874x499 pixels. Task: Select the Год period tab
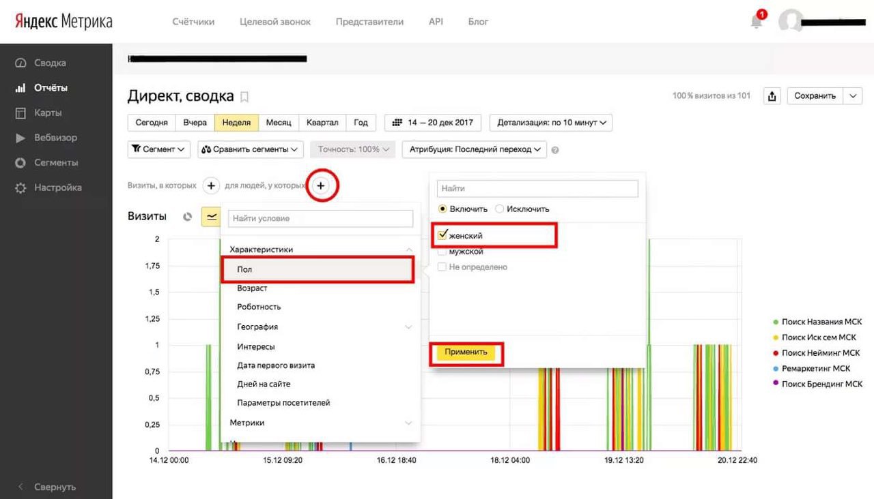(361, 123)
